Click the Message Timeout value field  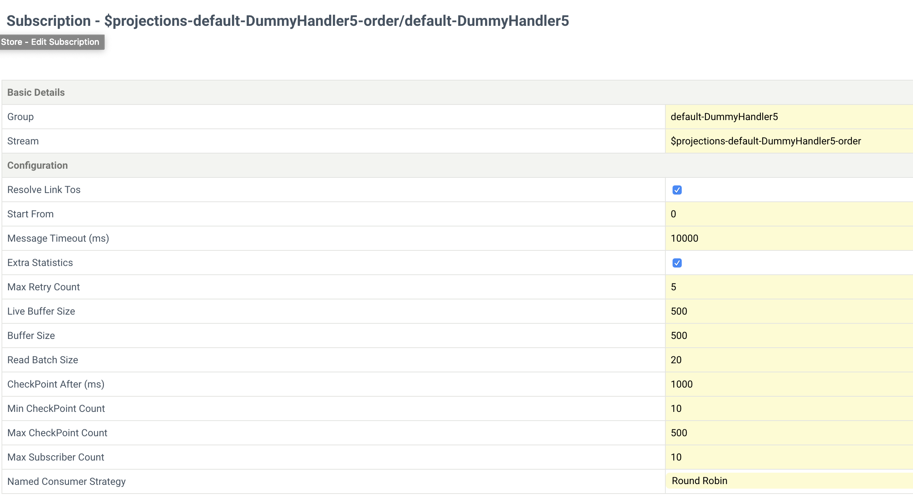(x=789, y=238)
